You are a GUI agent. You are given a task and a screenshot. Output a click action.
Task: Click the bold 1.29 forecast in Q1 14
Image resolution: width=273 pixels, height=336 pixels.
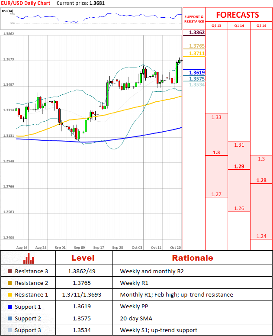pyautogui.click(x=239, y=167)
